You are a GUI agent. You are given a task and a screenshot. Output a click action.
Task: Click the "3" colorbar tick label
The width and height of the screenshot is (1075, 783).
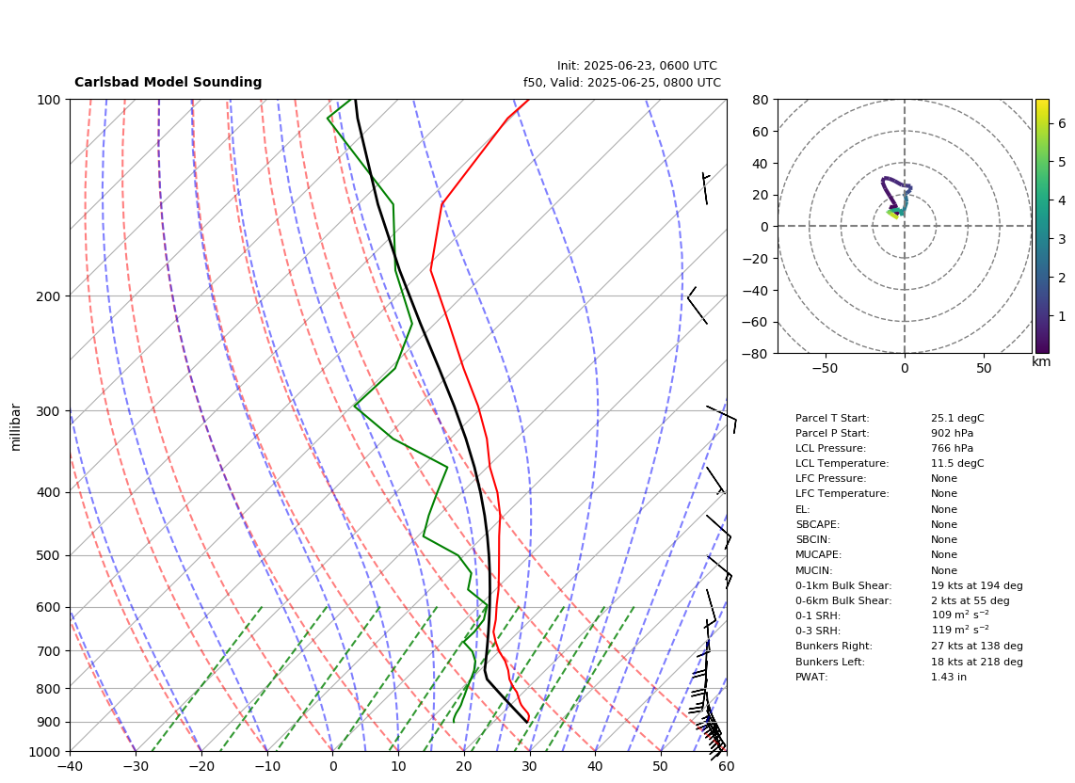(x=1062, y=239)
